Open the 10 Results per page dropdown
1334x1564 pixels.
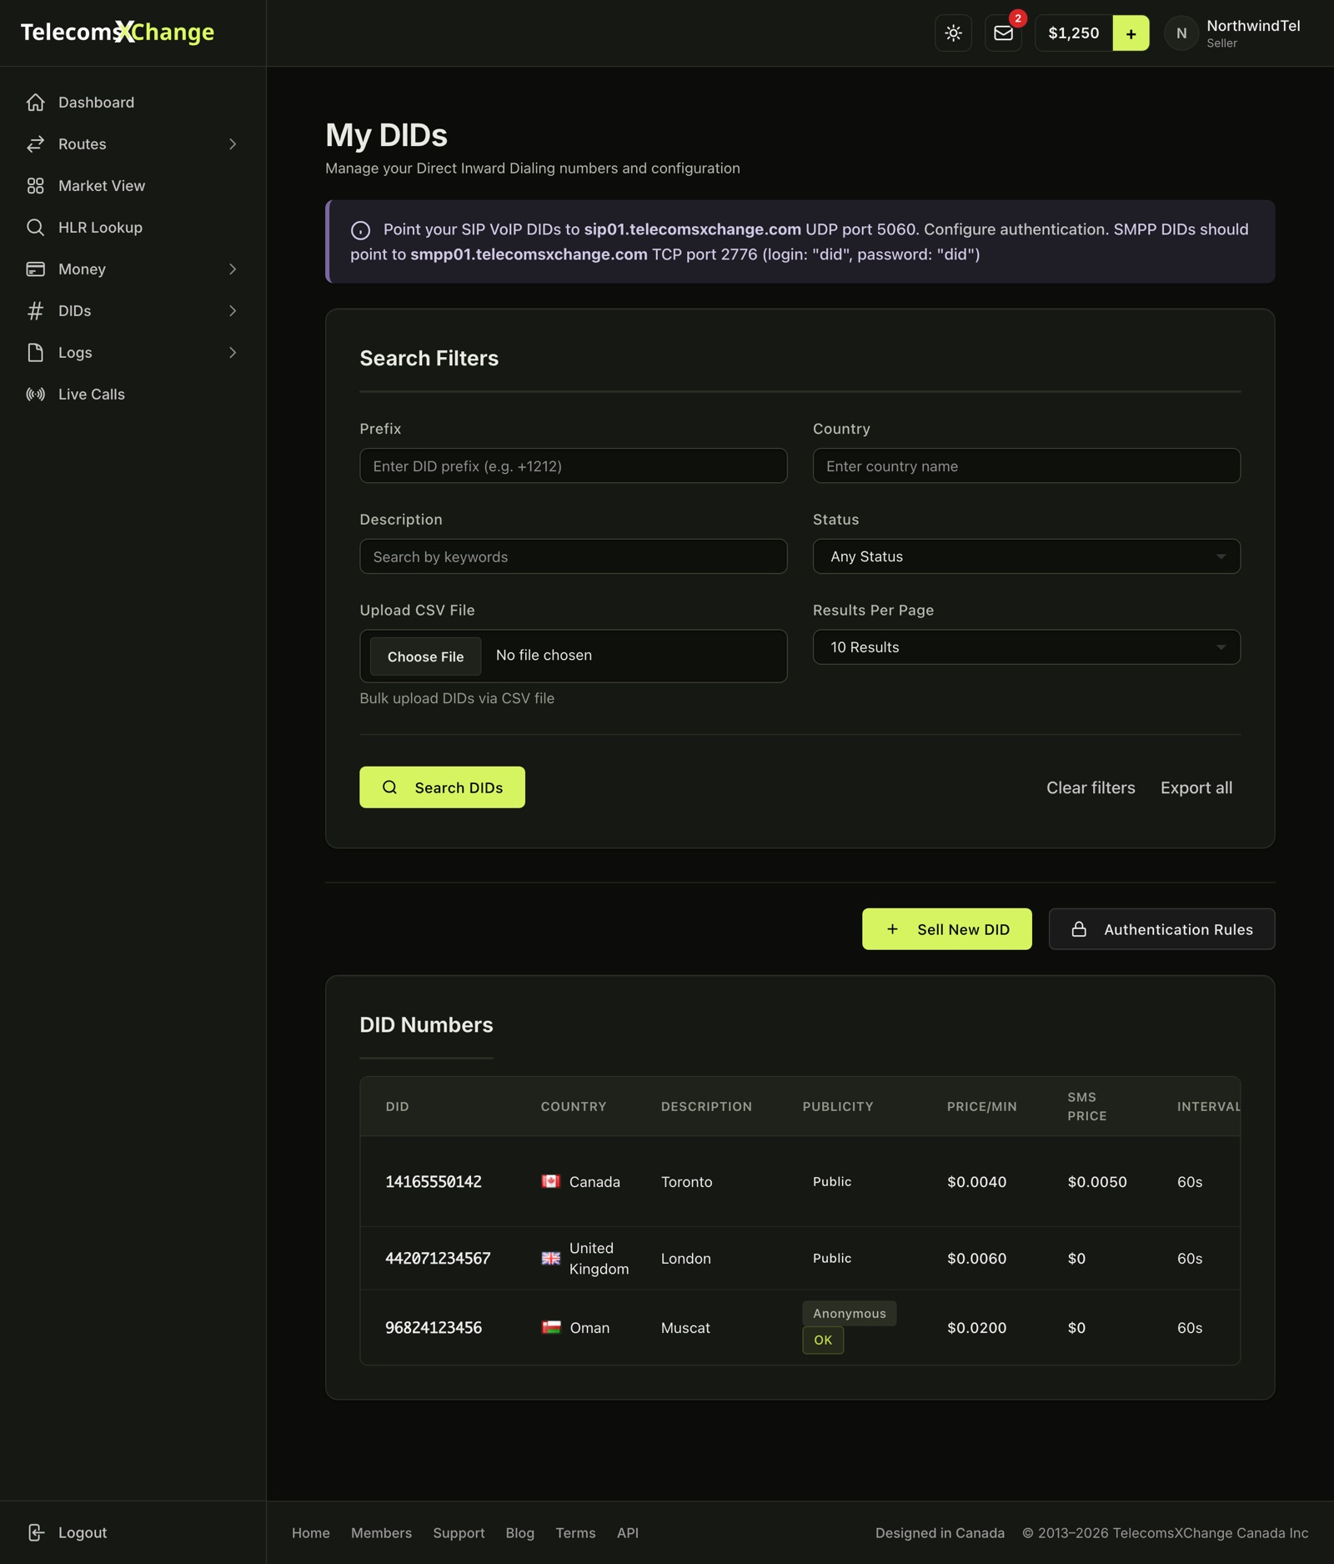click(x=1026, y=647)
